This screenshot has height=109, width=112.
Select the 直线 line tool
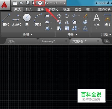6,20
